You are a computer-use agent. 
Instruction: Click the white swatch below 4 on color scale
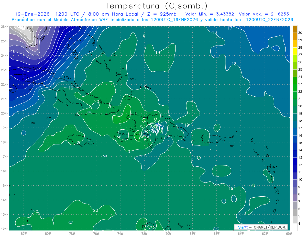[295, 227]
